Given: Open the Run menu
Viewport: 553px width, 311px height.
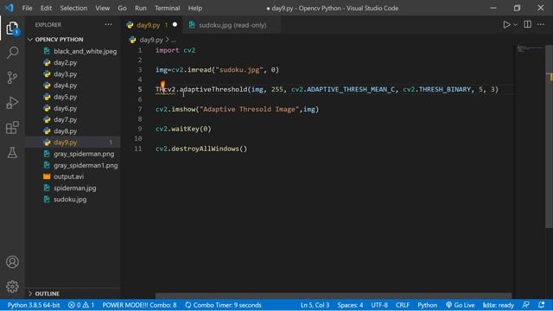Looking at the screenshot, I should [140, 8].
